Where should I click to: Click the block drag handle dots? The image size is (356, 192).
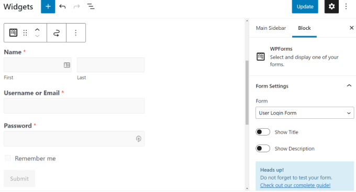point(25,32)
